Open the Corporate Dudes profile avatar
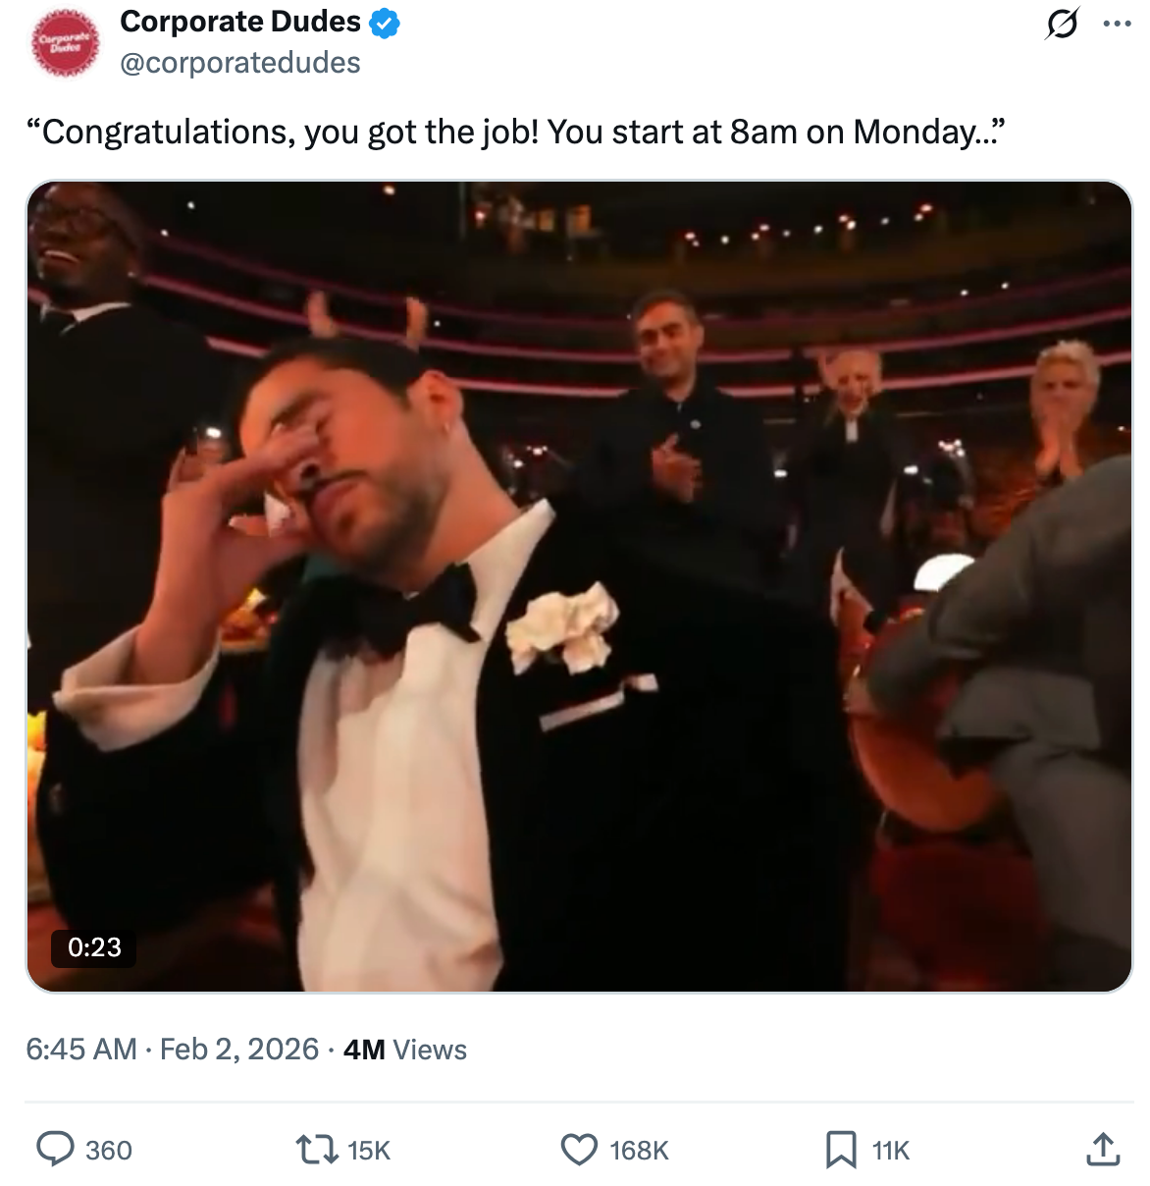Screen dimensions: 1150x1186 click(x=65, y=42)
